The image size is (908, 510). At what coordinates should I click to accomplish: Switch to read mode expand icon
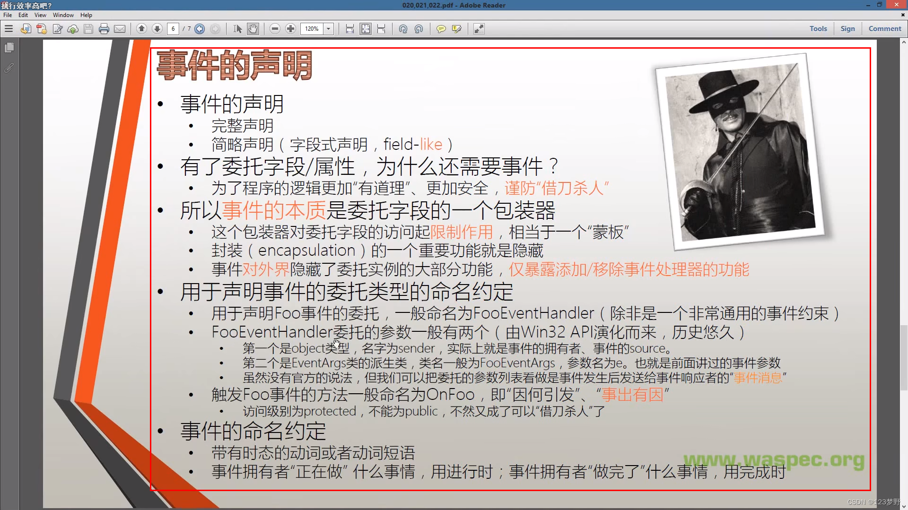click(x=479, y=29)
